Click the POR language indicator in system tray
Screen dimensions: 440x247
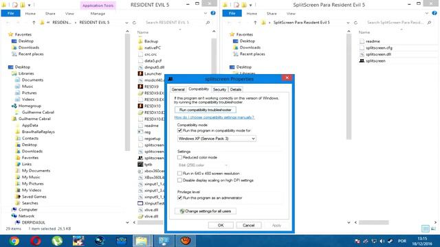[x=401, y=241]
